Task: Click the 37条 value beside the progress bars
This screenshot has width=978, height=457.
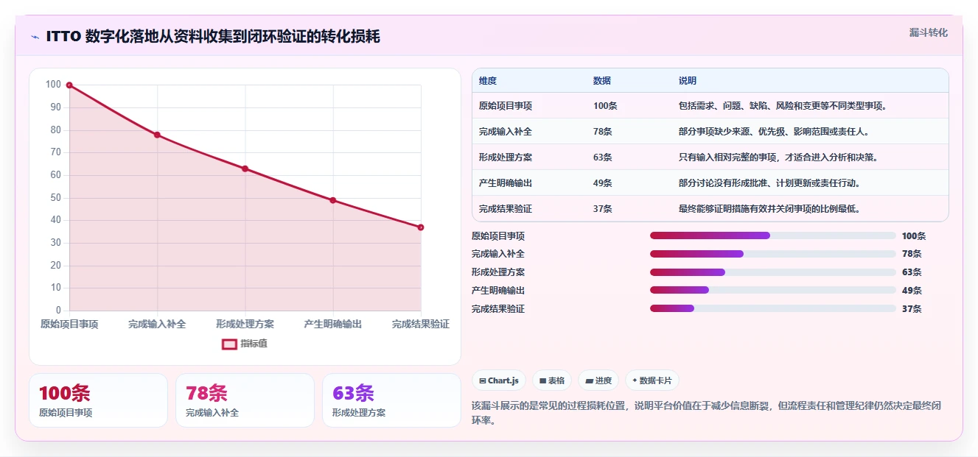Action: click(x=912, y=309)
